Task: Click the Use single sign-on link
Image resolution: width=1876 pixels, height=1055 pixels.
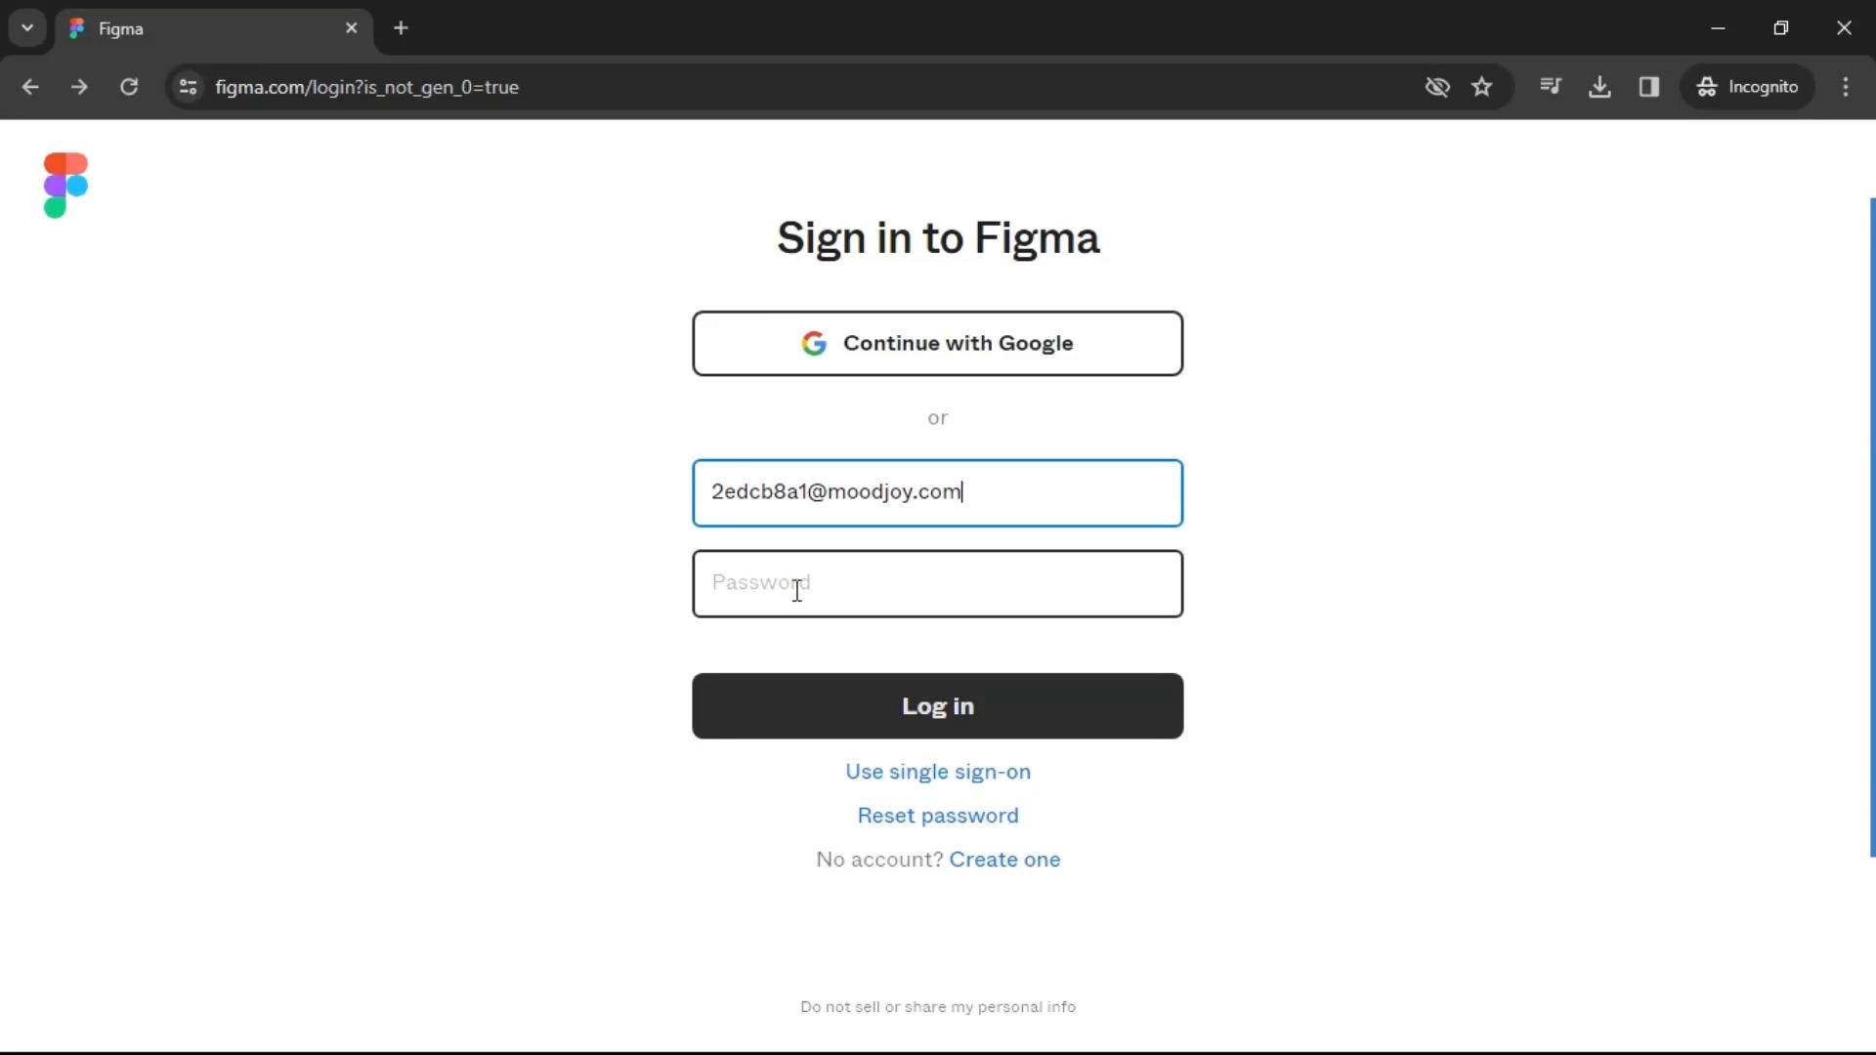Action: pos(938,772)
